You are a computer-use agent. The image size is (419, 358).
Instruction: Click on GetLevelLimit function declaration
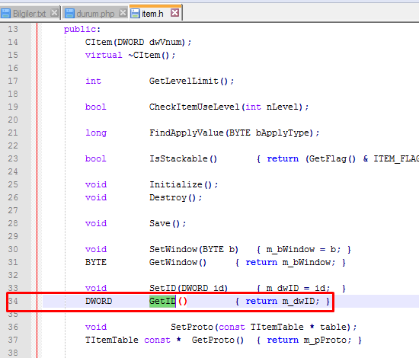pyautogui.click(x=191, y=81)
